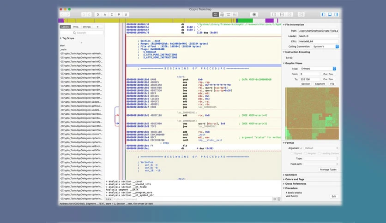
Task: Toggle the Negate checkbox
Action: [x=305, y=153]
